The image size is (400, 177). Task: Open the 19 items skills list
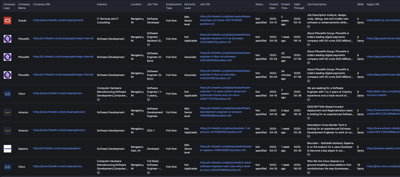coord(360,167)
